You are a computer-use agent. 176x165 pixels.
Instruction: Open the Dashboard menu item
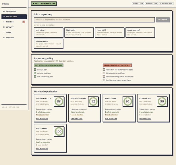(x=14, y=11)
